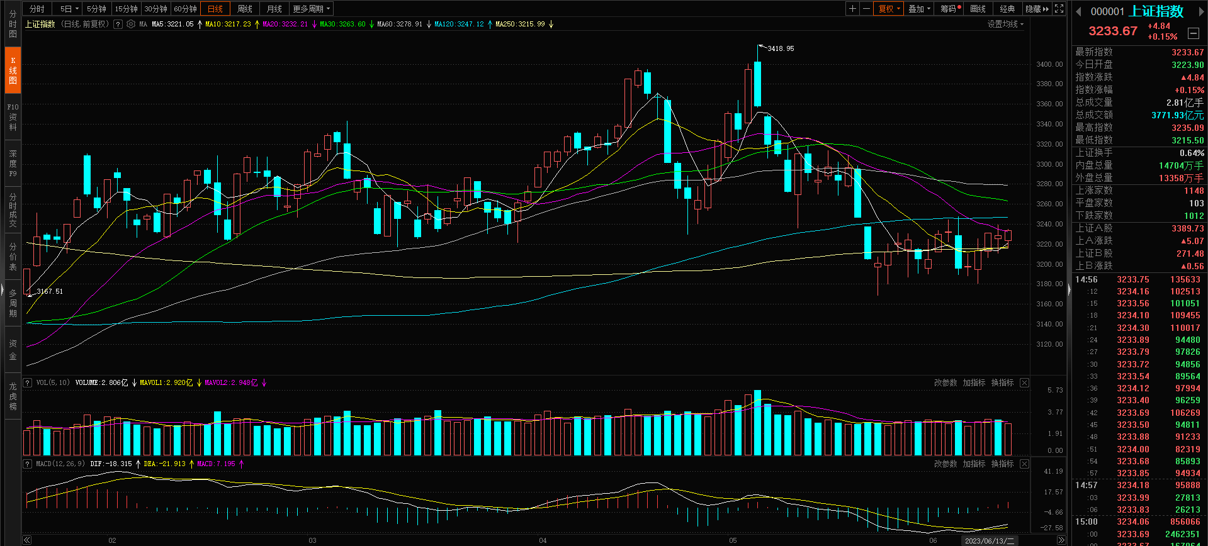1208x546 pixels.
Task: Zoom in chart with plus icon
Action: (852, 9)
